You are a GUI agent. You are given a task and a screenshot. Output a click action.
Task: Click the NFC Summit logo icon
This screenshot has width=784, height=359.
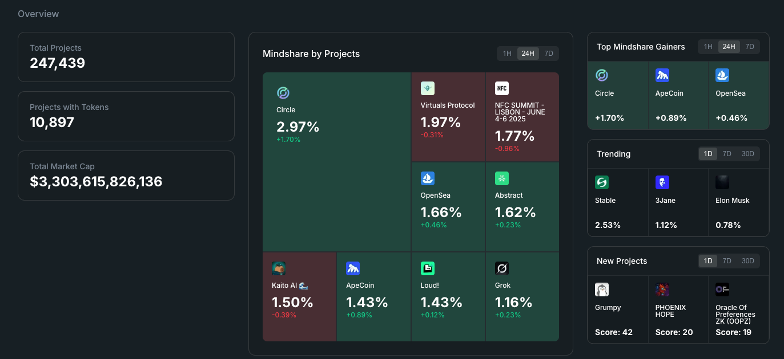[x=502, y=88]
